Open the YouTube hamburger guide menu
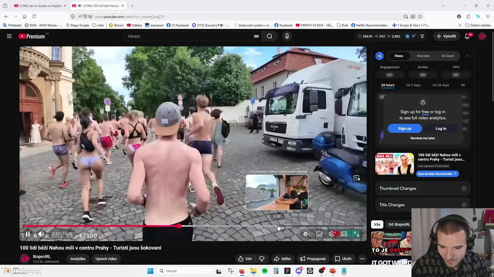The width and height of the screenshot is (494, 277). tap(9, 36)
